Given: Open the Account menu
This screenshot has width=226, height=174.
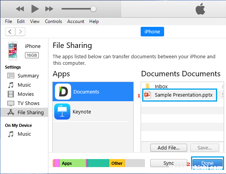Looking at the screenshot, I should pos(76,21).
